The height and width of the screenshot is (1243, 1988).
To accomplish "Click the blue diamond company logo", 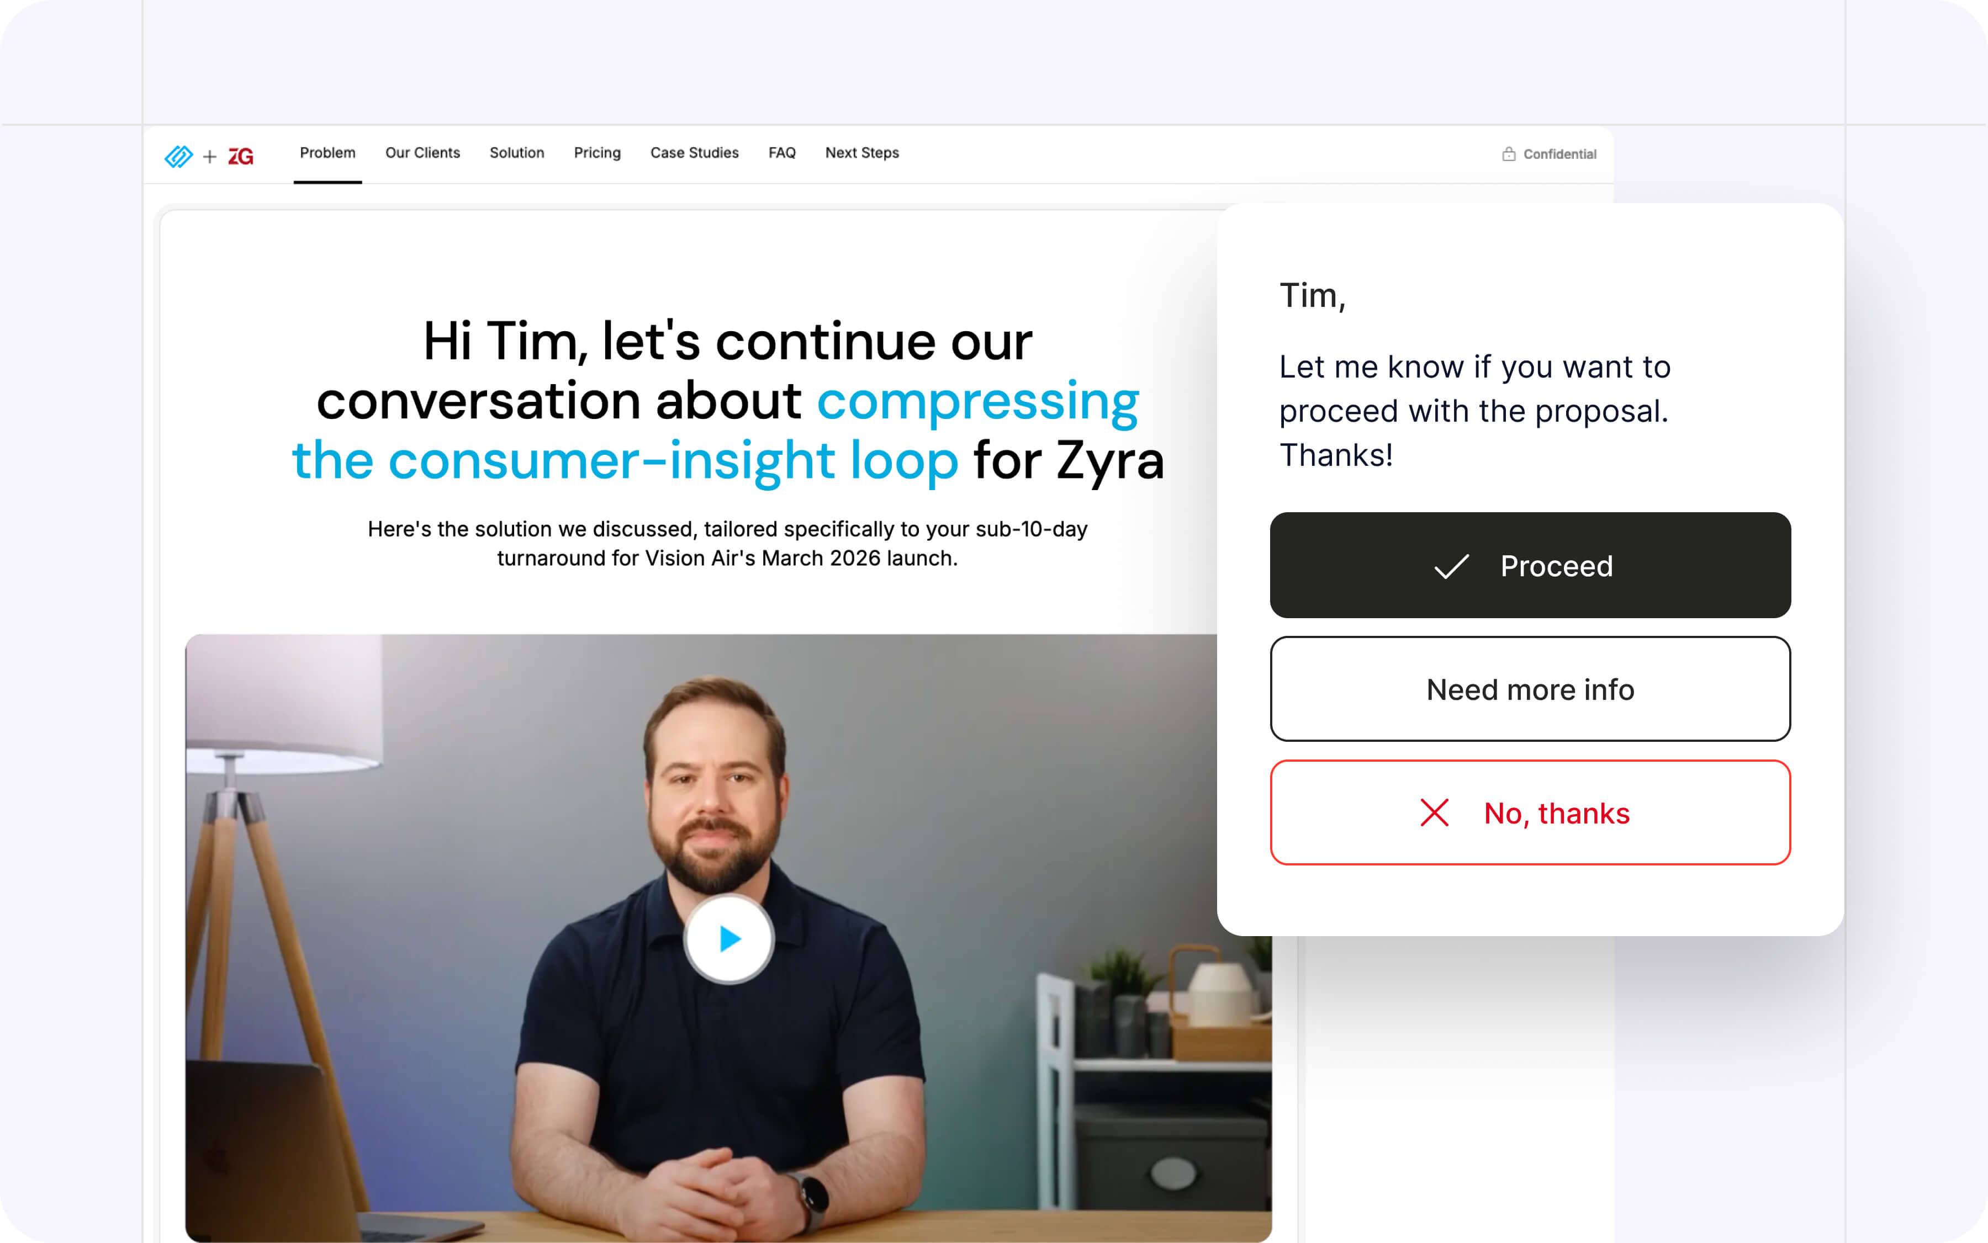I will click(x=178, y=156).
